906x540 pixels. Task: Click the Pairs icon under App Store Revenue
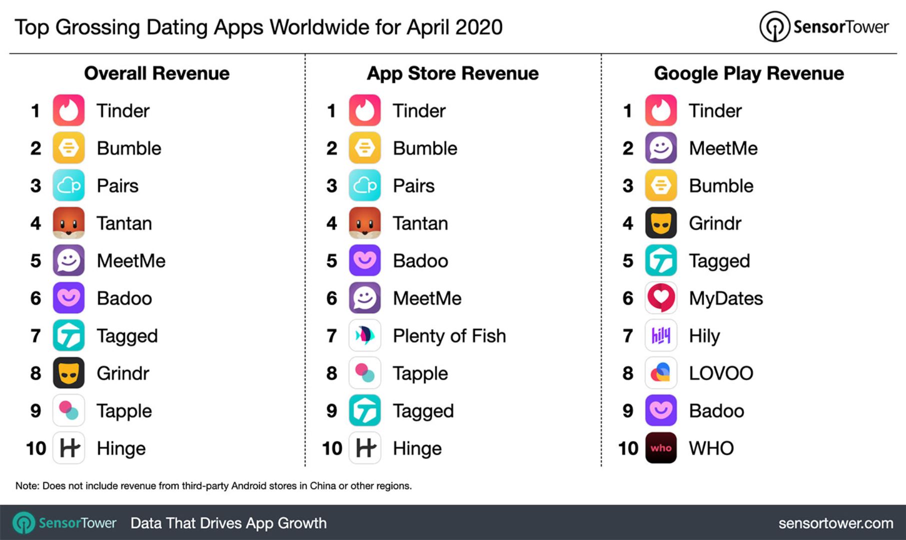click(x=364, y=185)
